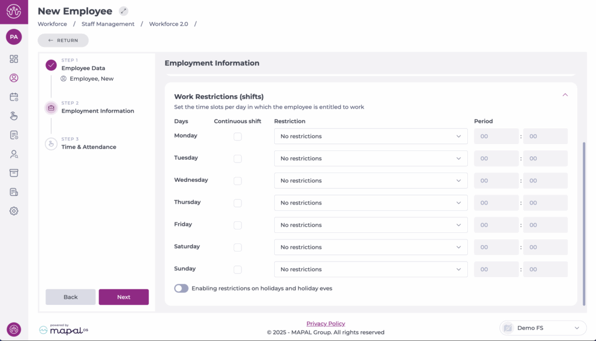The image size is (596, 341).
Task: Open the scheduling calendar icon in sidebar
Action: pos(13,96)
